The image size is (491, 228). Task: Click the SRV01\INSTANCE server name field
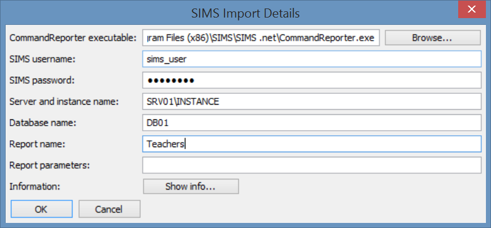tap(312, 101)
